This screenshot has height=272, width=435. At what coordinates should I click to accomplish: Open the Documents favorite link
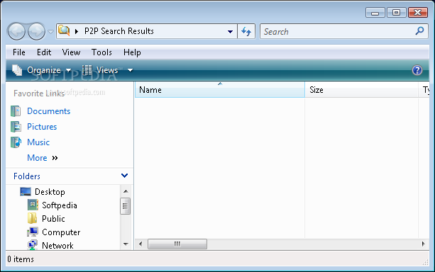48,111
